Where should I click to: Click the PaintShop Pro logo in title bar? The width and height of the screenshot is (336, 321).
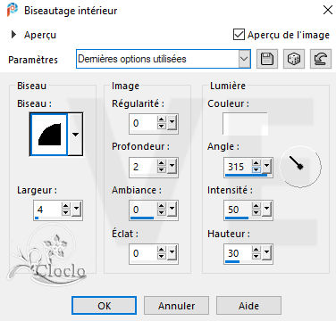(x=13, y=11)
